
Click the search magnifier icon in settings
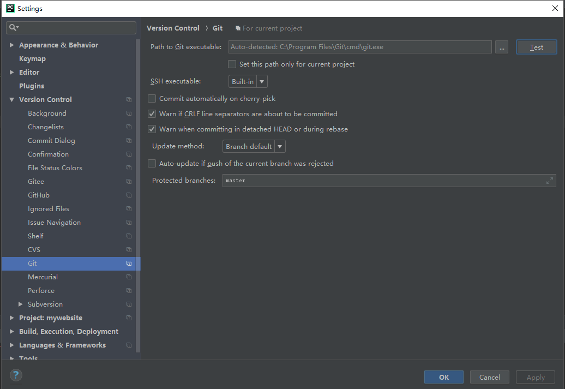pos(14,27)
